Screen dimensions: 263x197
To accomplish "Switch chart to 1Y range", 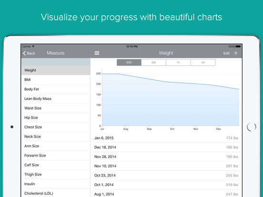I will 178,62.
